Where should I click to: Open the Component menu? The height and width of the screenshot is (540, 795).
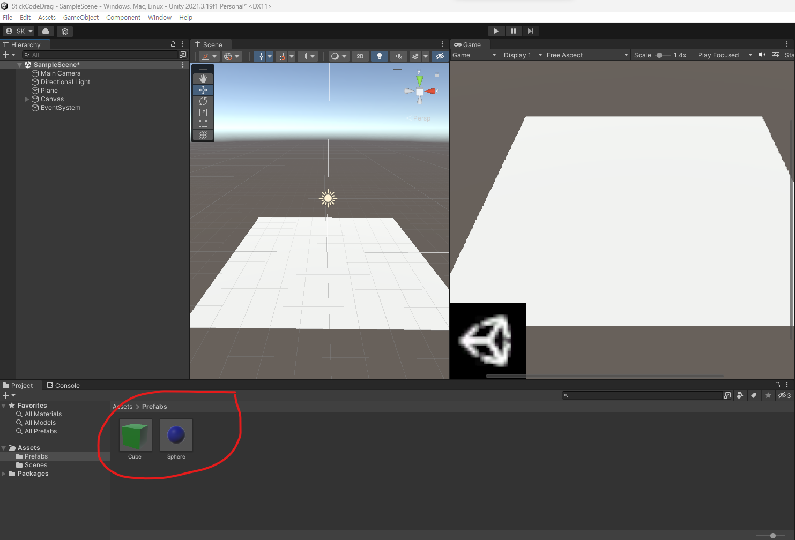point(123,18)
